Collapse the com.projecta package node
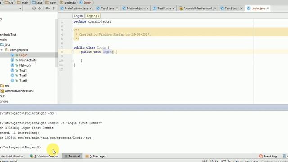This screenshot has height=162, width=288. (x=2, y=50)
